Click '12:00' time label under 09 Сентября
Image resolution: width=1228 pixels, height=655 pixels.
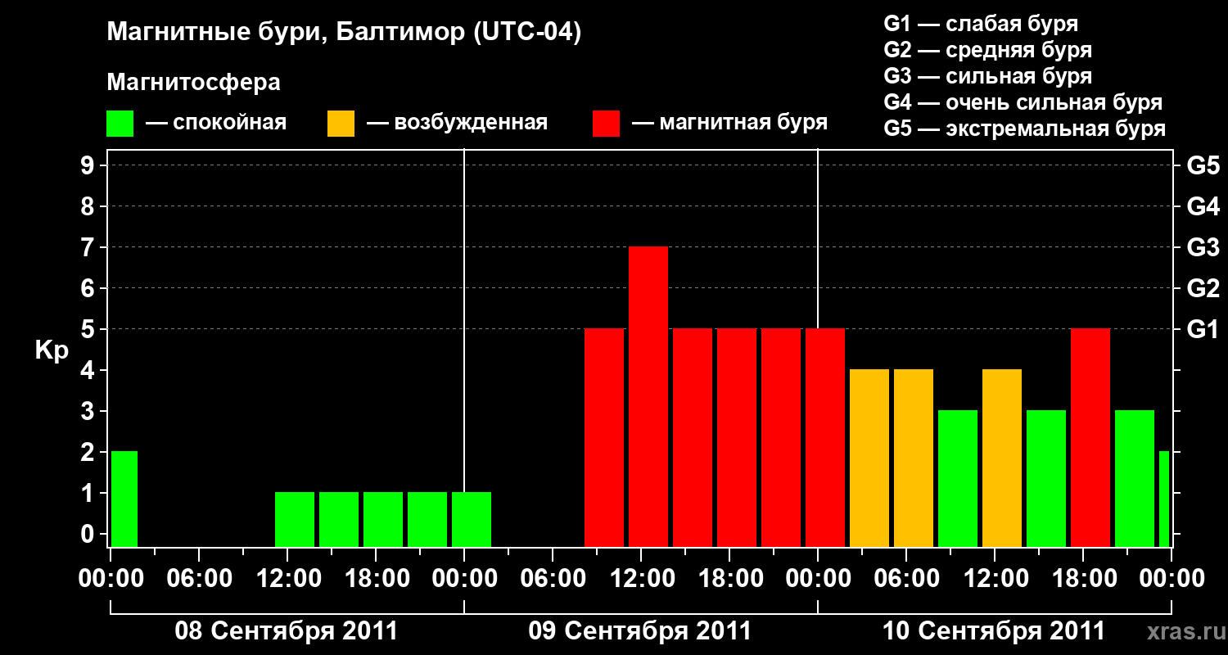click(x=641, y=579)
